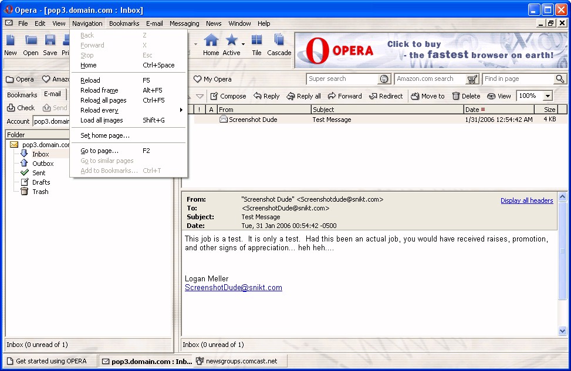Compose a new e-mail message
571x371 pixels.
click(x=228, y=96)
